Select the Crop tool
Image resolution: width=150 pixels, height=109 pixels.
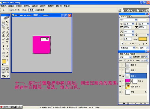[x=4, y=28]
